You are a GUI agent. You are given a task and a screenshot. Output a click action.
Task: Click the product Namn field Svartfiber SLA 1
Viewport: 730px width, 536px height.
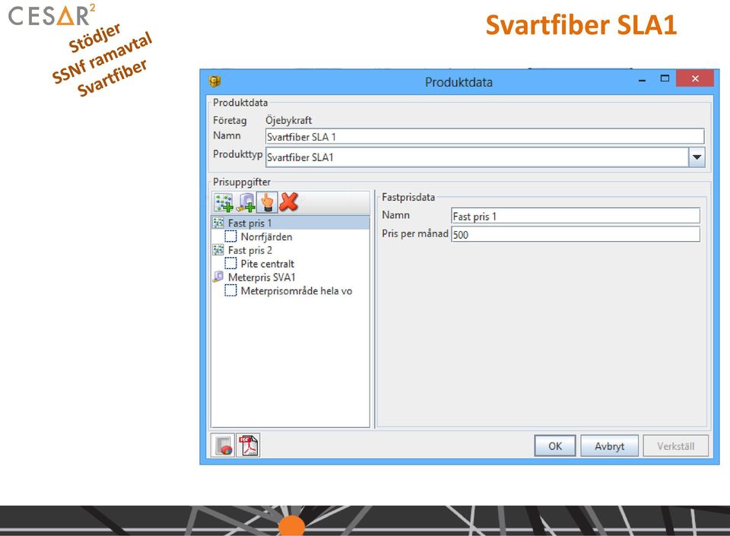click(484, 137)
